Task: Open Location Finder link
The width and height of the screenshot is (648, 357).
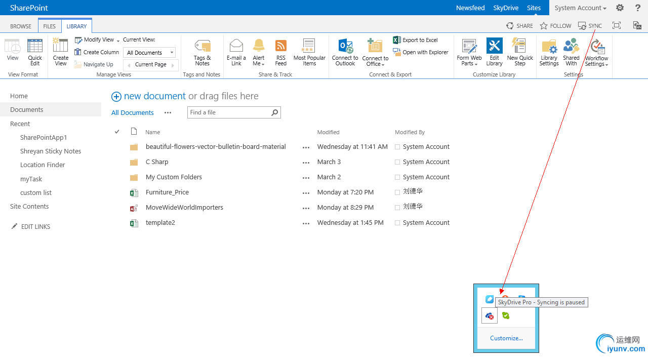Action: coord(43,165)
